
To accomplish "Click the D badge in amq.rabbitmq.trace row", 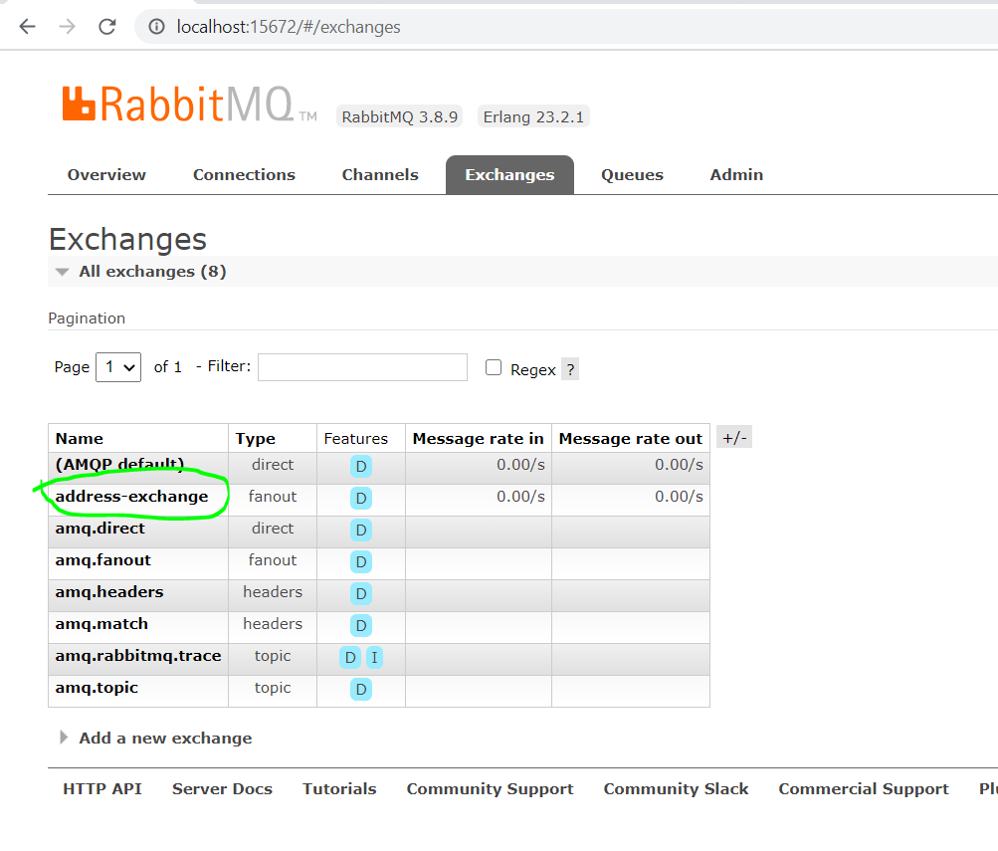I will (x=350, y=658).
